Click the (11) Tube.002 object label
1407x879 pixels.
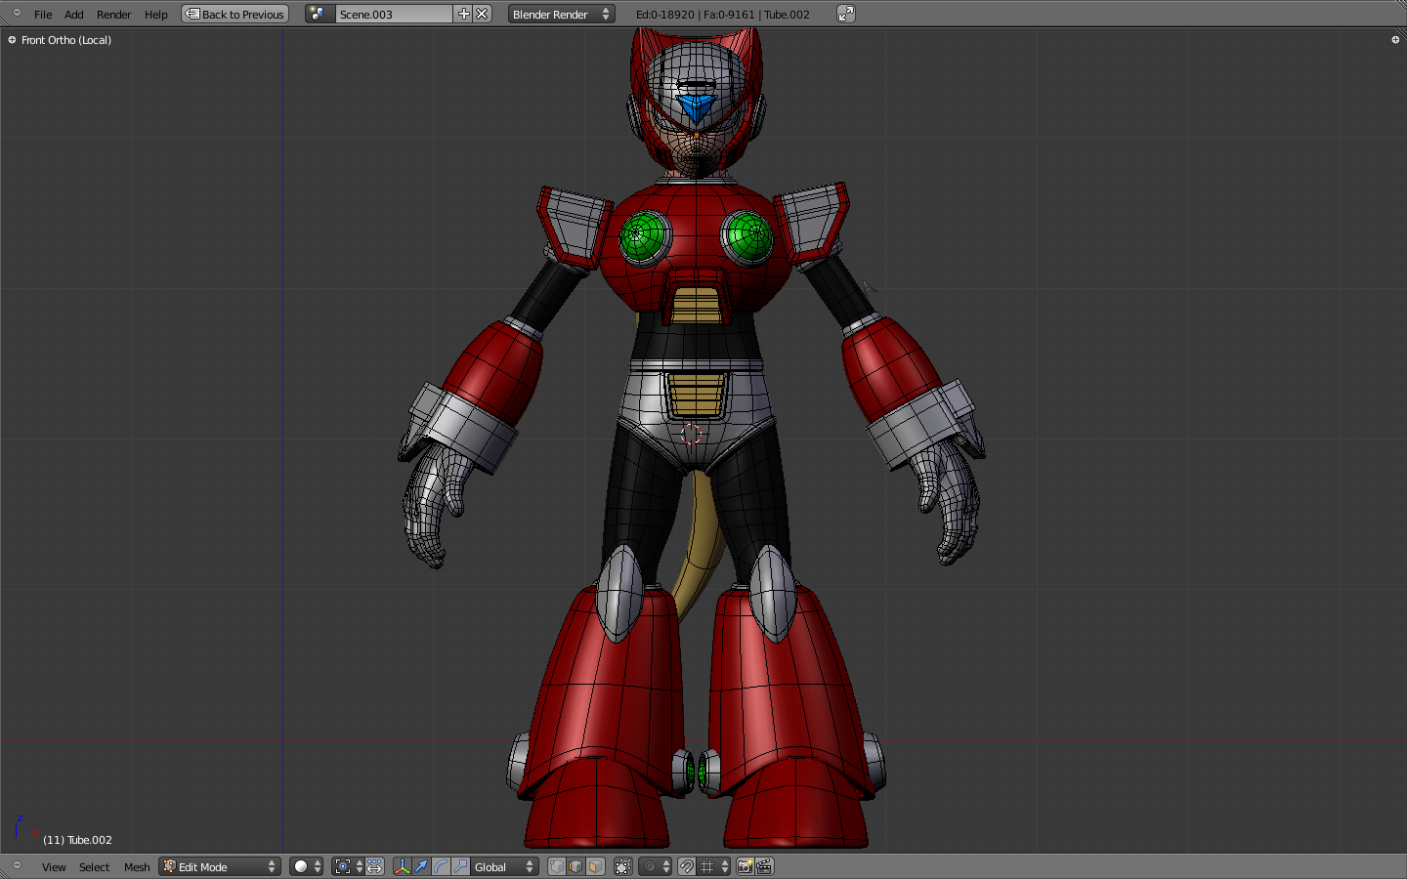(77, 840)
